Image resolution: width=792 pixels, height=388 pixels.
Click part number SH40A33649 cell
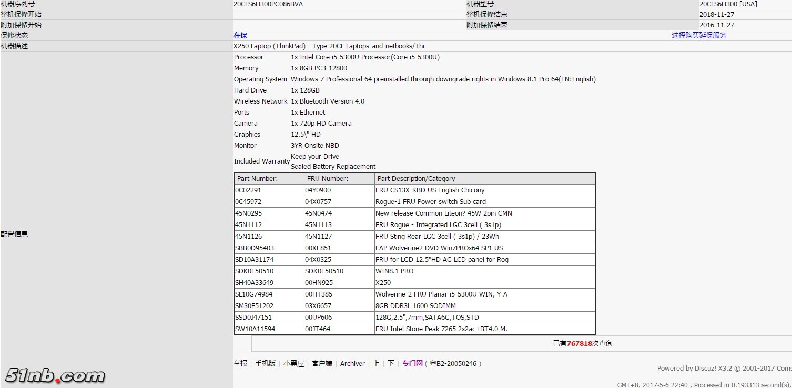pyautogui.click(x=269, y=283)
